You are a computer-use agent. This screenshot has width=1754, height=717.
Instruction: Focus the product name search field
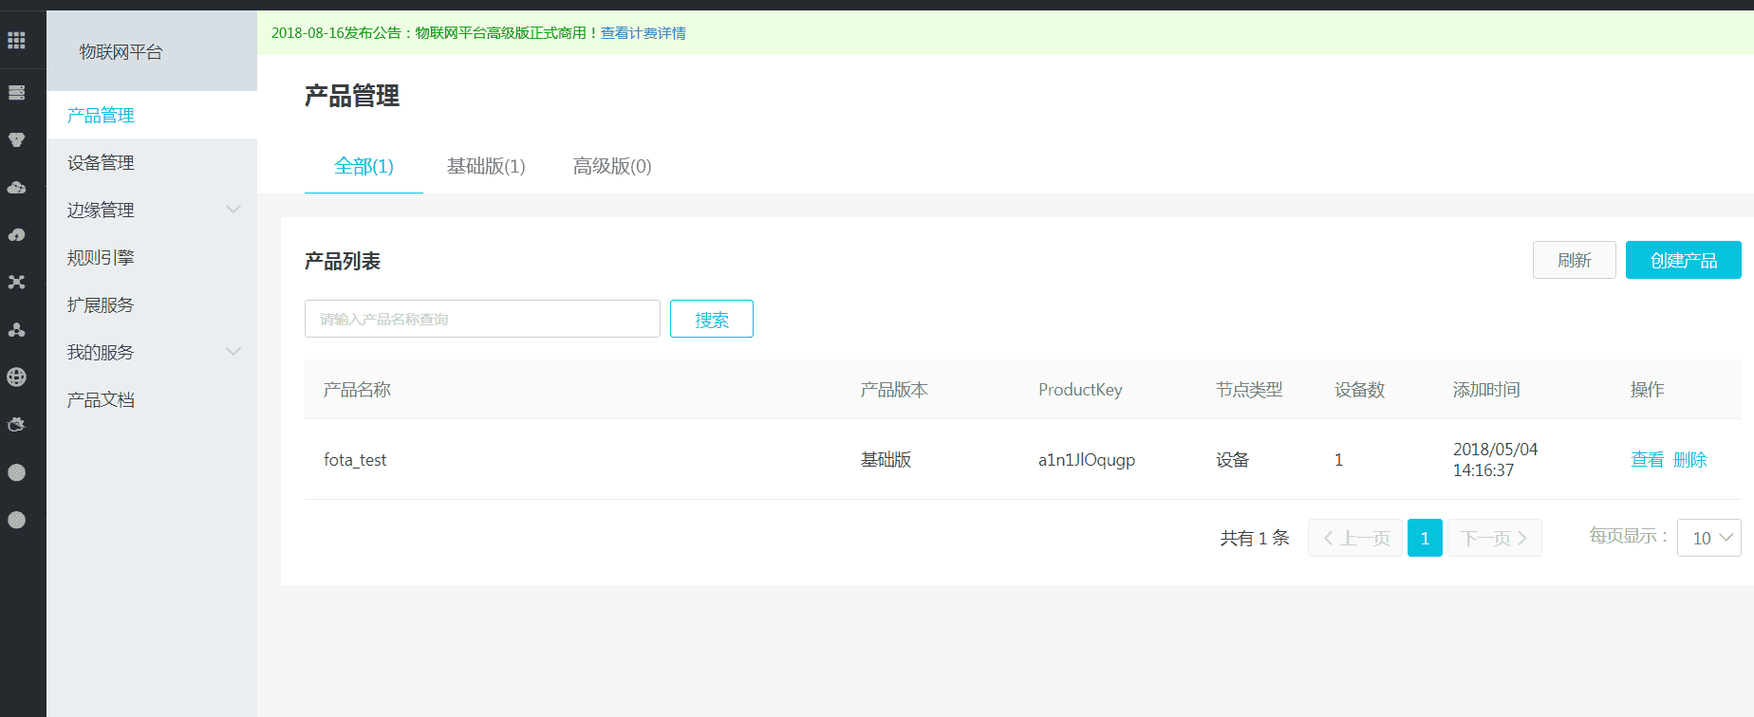tap(482, 319)
